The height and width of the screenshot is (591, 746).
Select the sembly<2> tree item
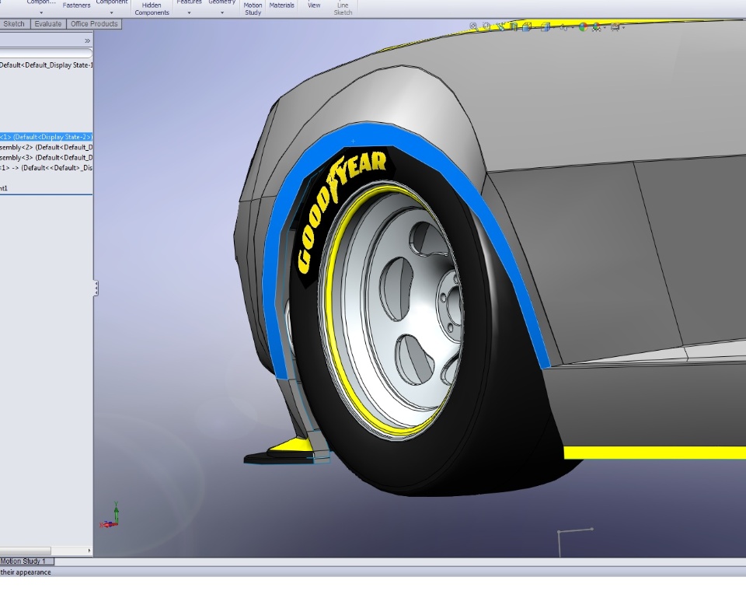pos(46,147)
